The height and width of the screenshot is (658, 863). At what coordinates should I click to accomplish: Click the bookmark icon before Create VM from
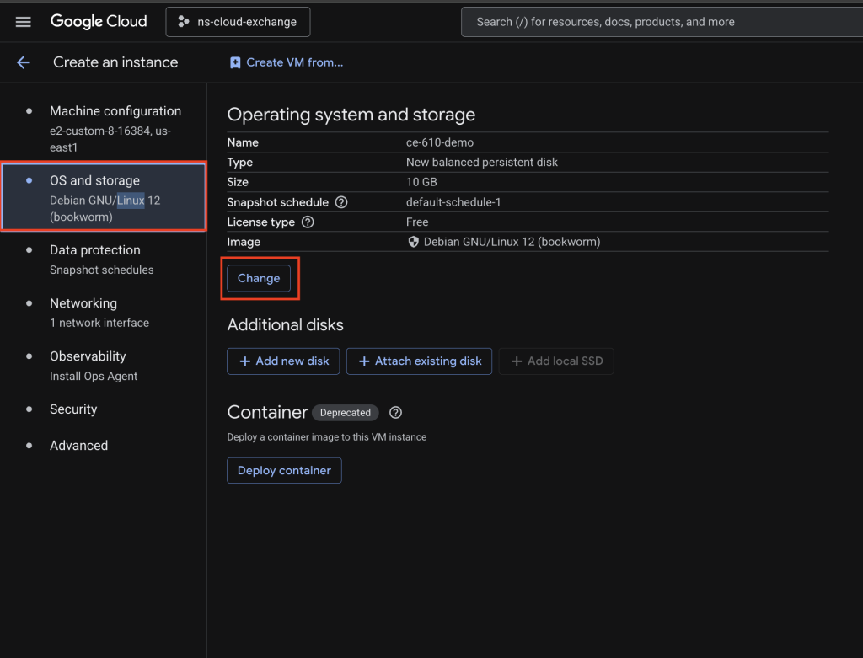[235, 62]
